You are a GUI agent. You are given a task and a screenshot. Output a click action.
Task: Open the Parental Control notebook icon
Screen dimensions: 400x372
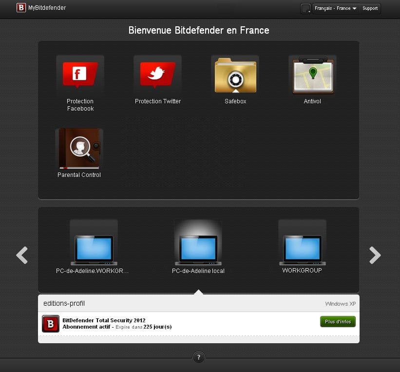(79, 149)
